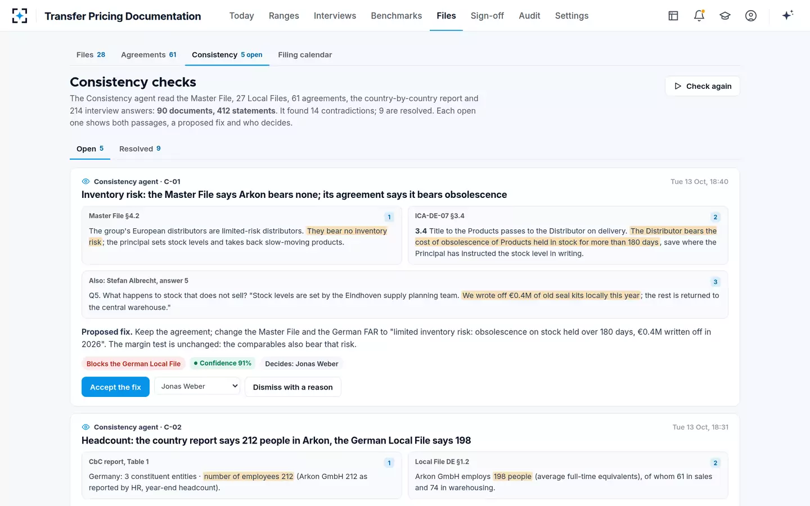Screen dimensions: 810x506
Task: Click the app logo beside Transfer Pricing Documentation
Action: 20,16
